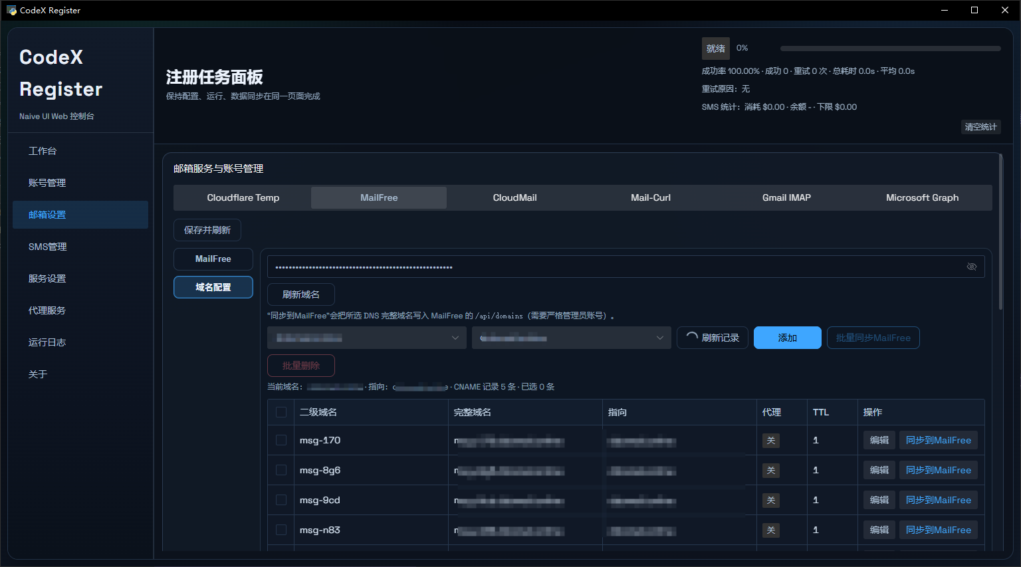
Task: Edit the msg-170 record
Action: click(x=879, y=440)
